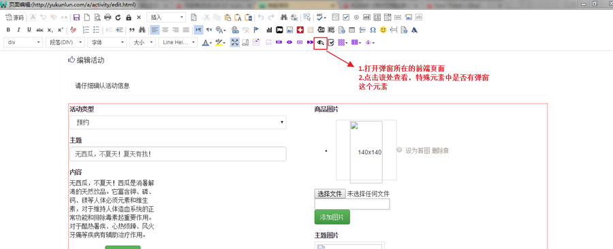The height and width of the screenshot is (249, 613).
Task: Open the 活动类型 select showing 预约
Action: pyautogui.click(x=178, y=122)
